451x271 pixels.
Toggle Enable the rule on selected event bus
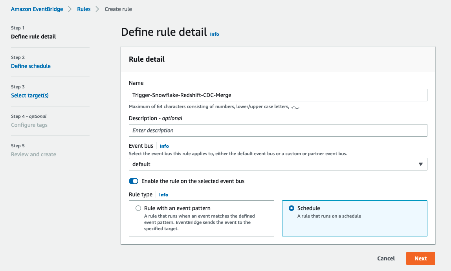[x=134, y=181]
